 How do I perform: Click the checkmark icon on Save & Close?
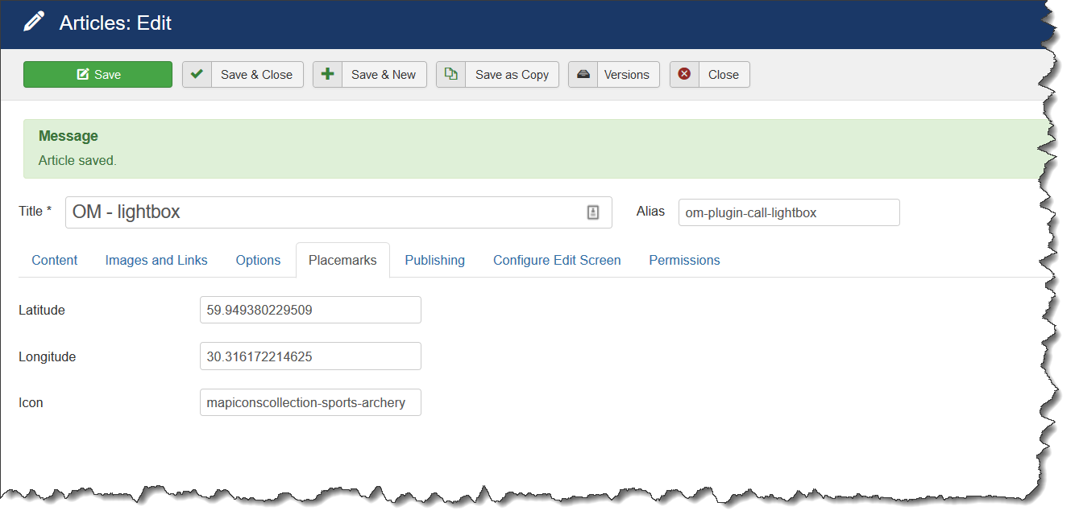tap(197, 74)
